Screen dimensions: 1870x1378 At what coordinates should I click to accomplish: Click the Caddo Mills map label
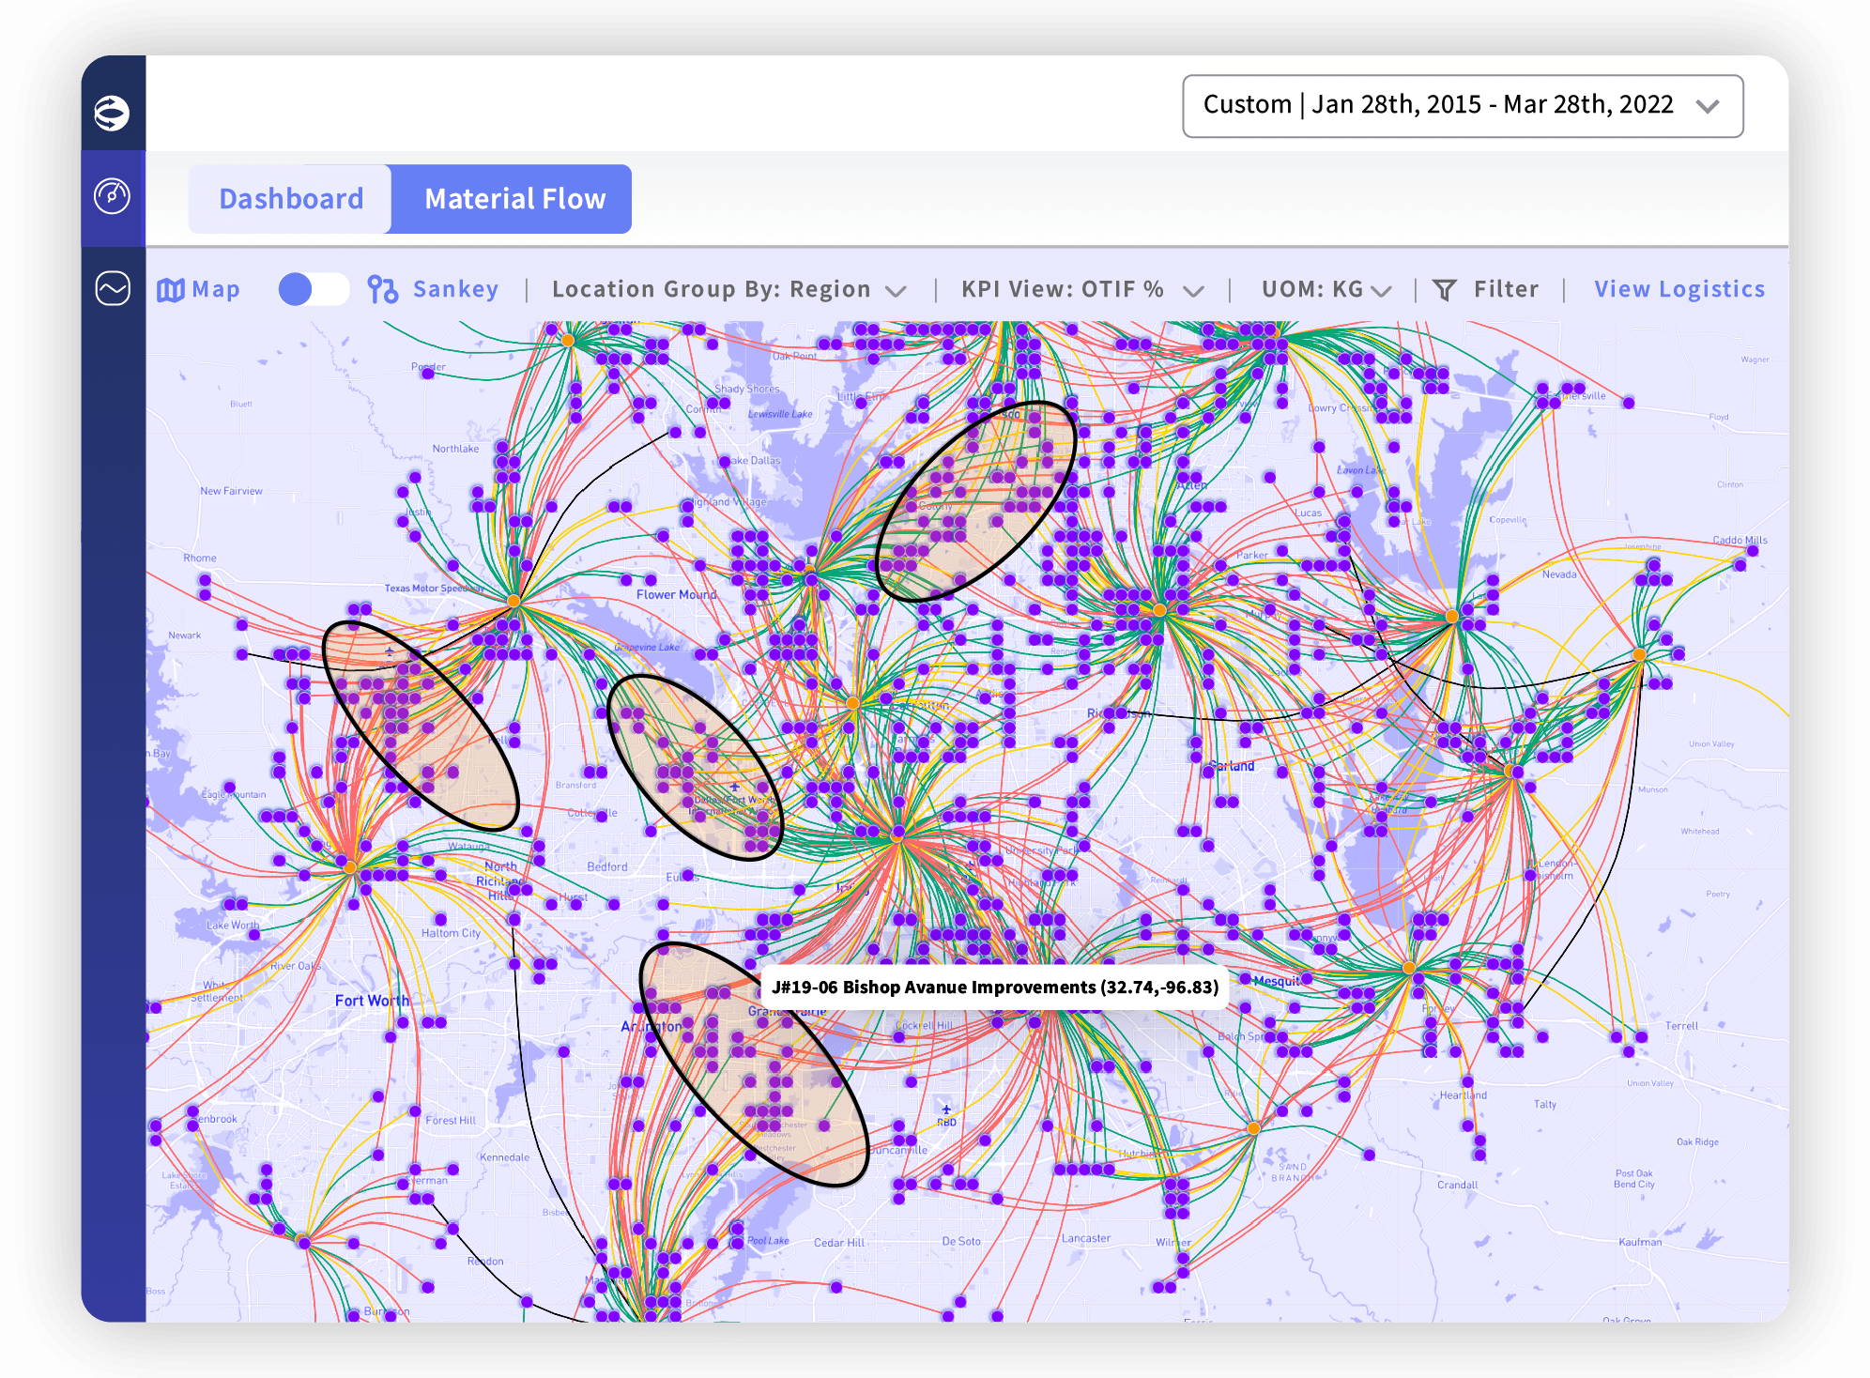(1740, 540)
